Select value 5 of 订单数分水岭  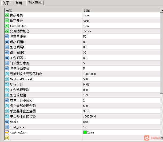coord(84,63)
